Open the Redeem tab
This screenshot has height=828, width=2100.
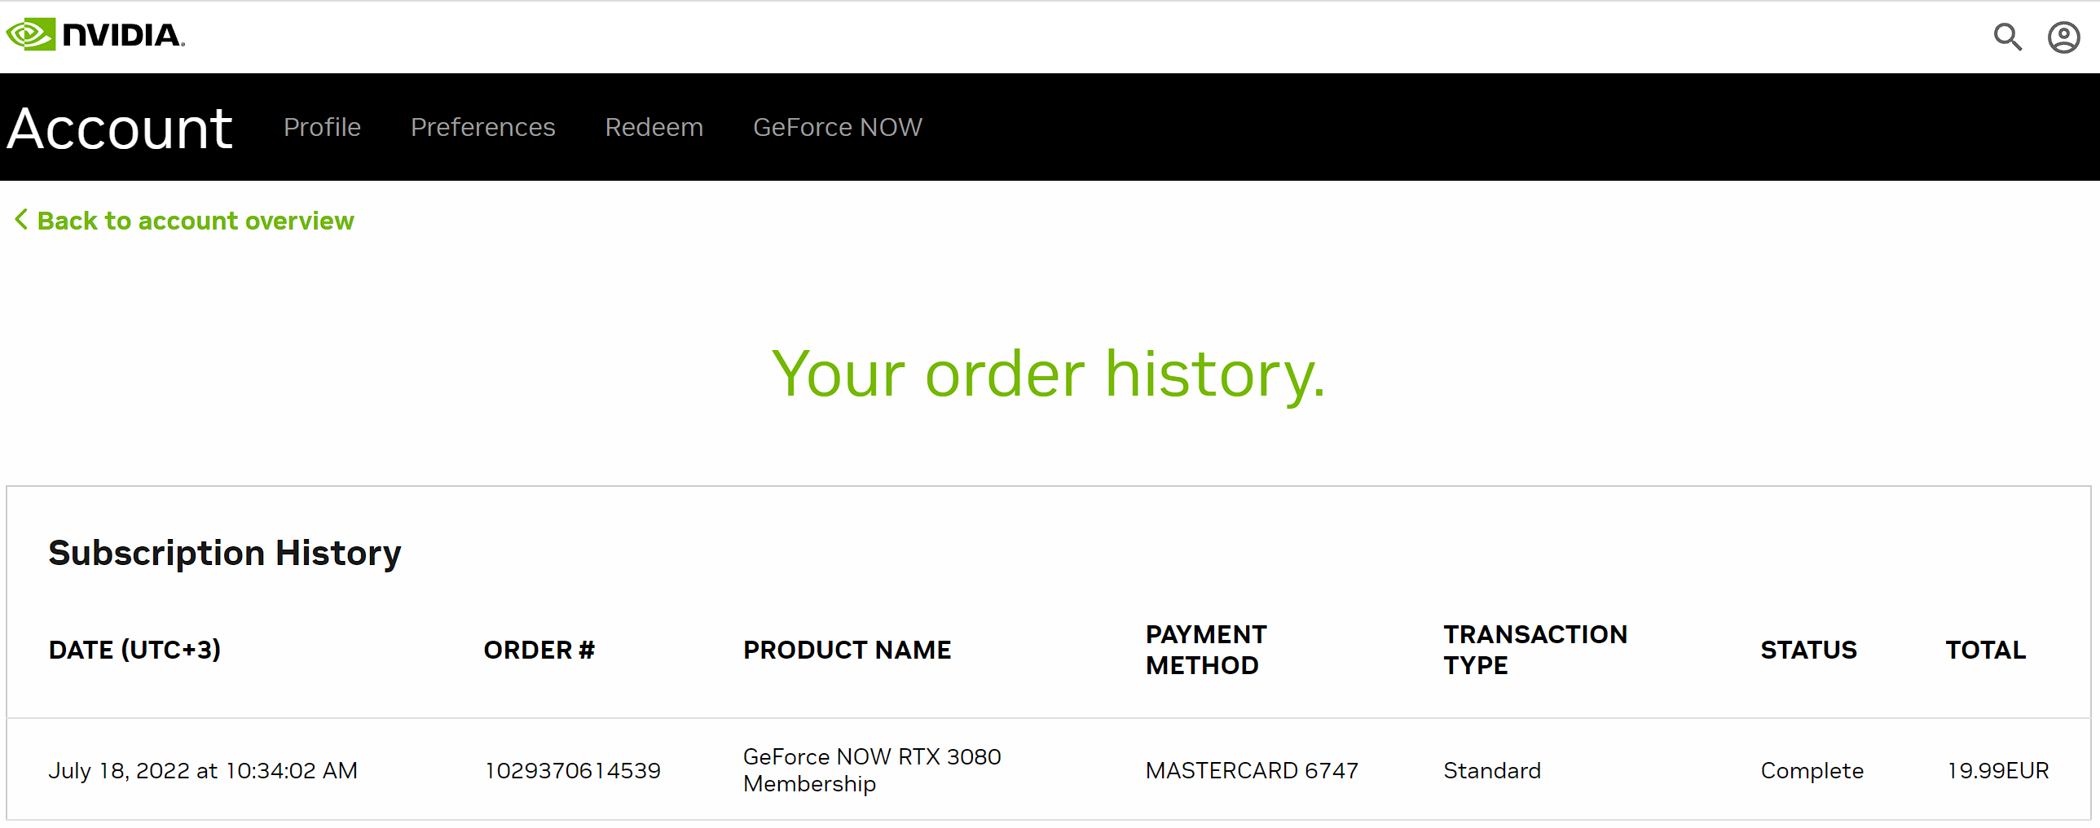[x=654, y=127]
